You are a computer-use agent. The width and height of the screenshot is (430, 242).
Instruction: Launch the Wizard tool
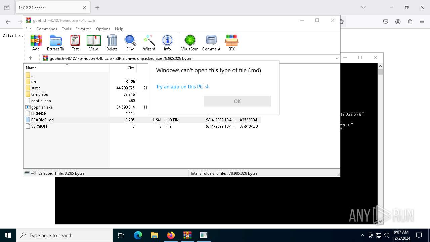(149, 43)
